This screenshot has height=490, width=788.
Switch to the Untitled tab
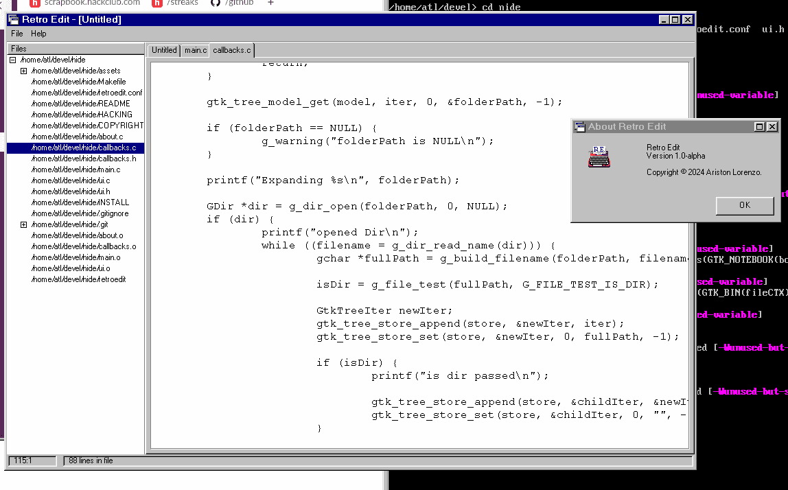coord(164,50)
